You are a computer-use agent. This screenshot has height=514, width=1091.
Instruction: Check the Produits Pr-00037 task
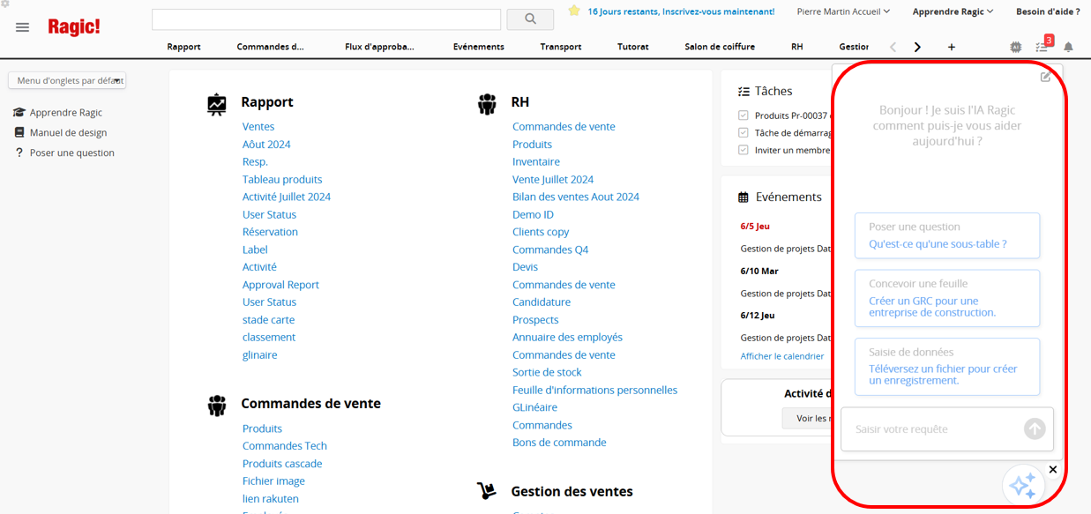(x=744, y=115)
